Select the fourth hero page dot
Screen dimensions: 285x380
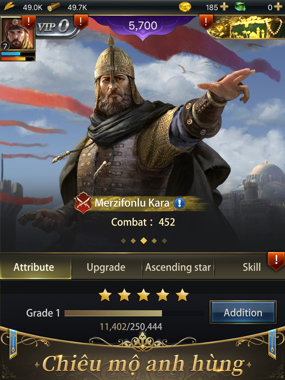point(154,241)
